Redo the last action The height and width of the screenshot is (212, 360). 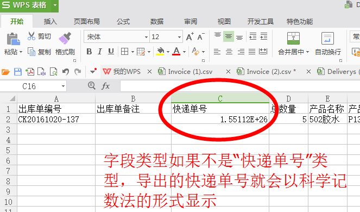pyautogui.click(x=78, y=72)
